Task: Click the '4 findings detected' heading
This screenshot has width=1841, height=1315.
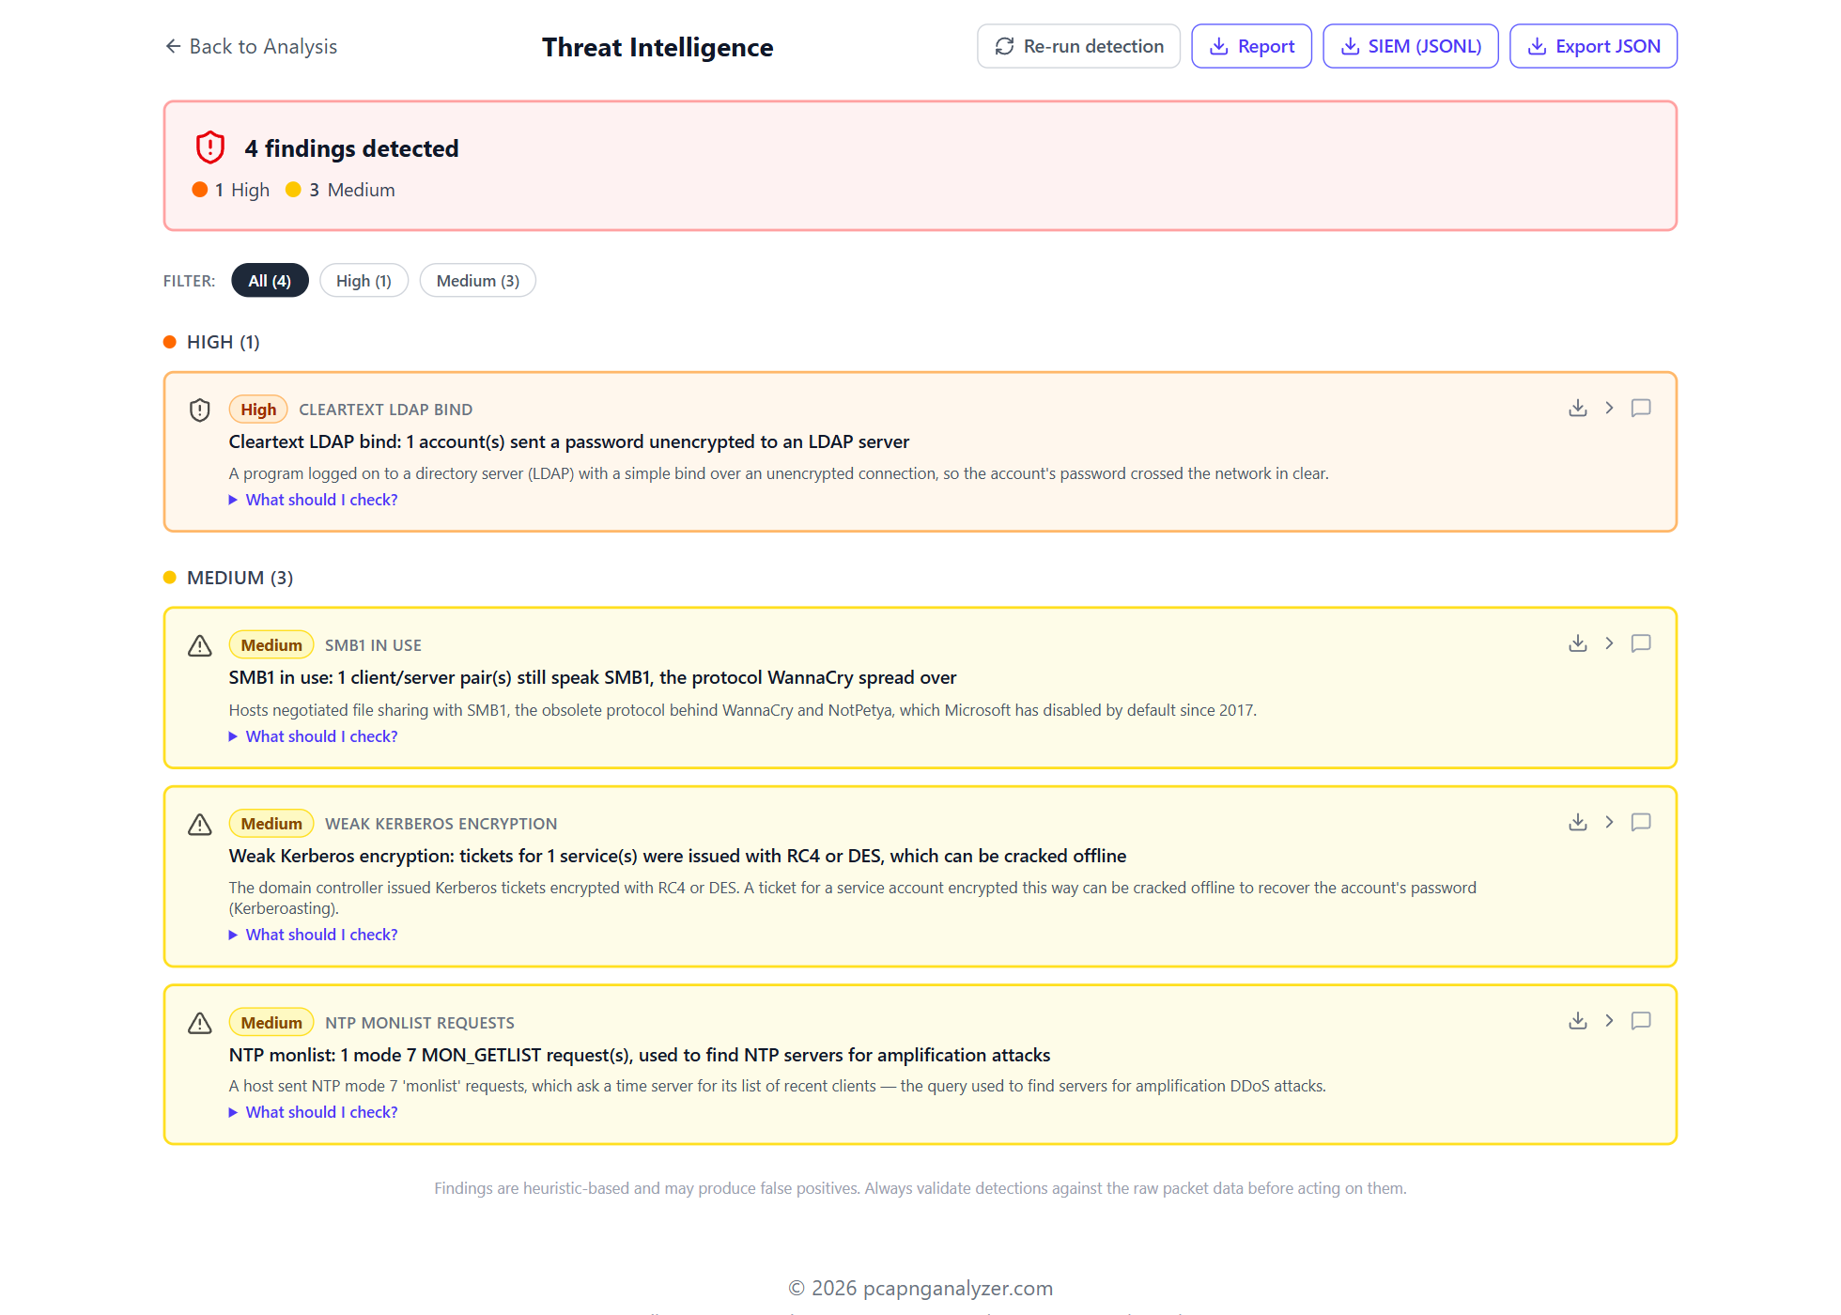Action: (x=351, y=148)
